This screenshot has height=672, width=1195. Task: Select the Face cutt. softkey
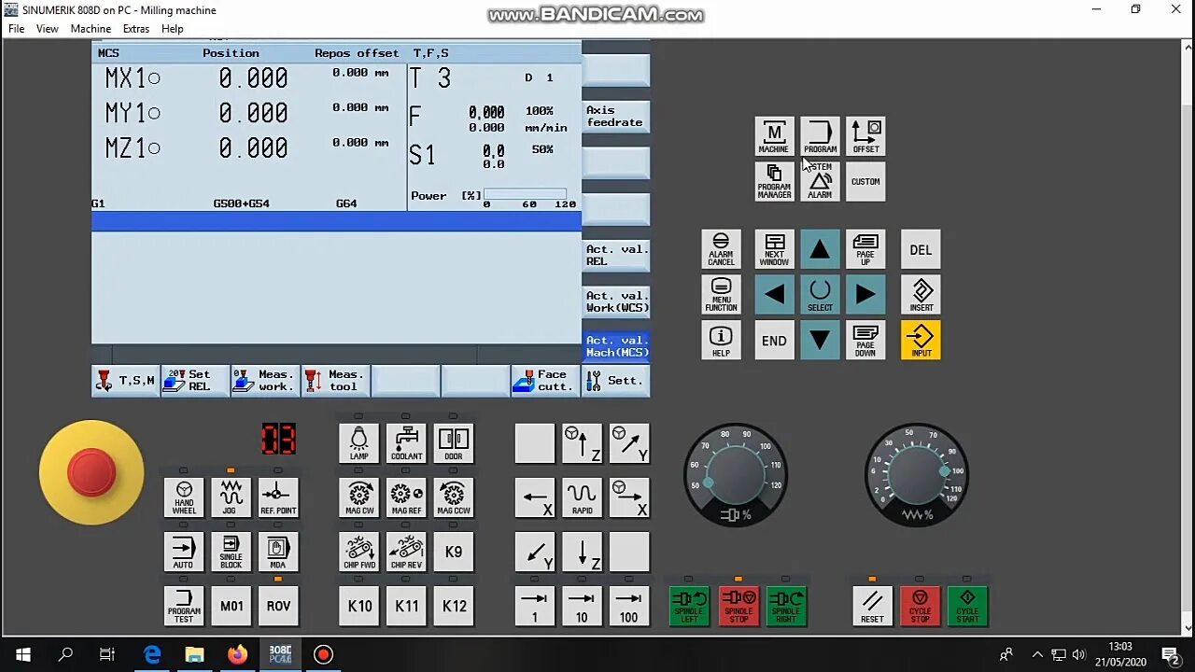click(x=545, y=381)
